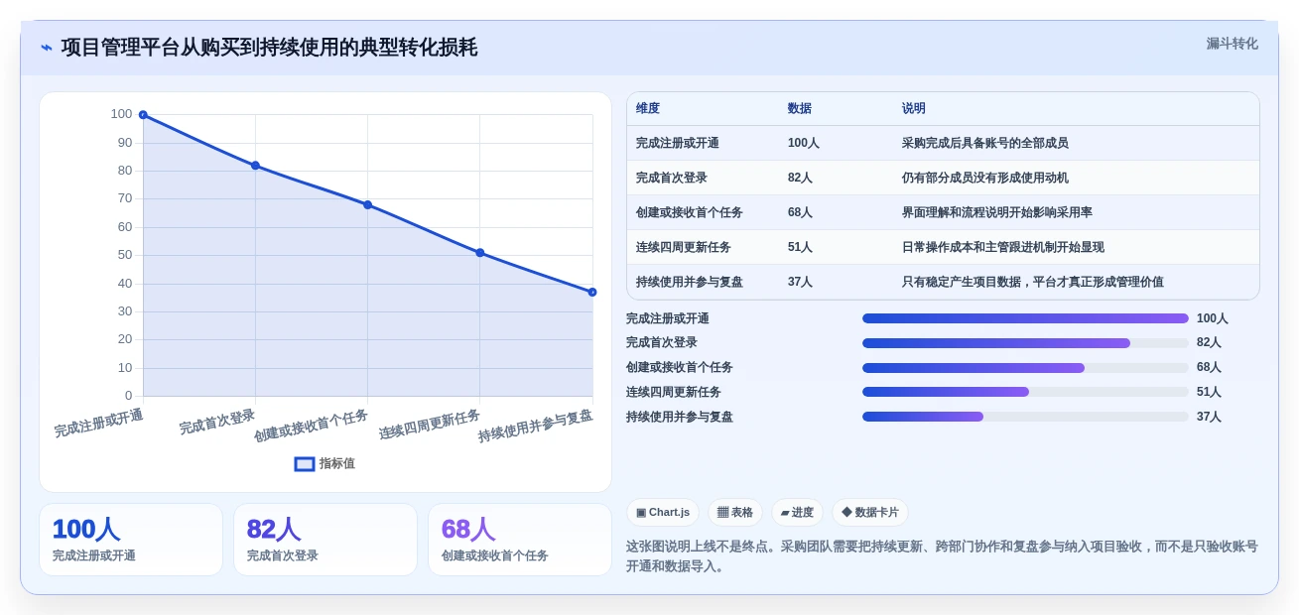
Task: Click the summary paragraph about 上线不是终点
Action: [942, 555]
